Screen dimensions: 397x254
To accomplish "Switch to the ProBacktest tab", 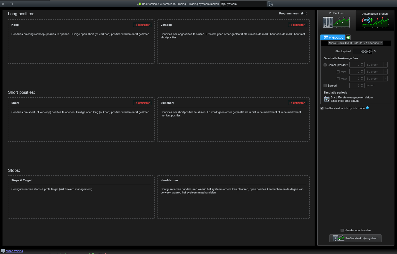I will tap(337, 20).
